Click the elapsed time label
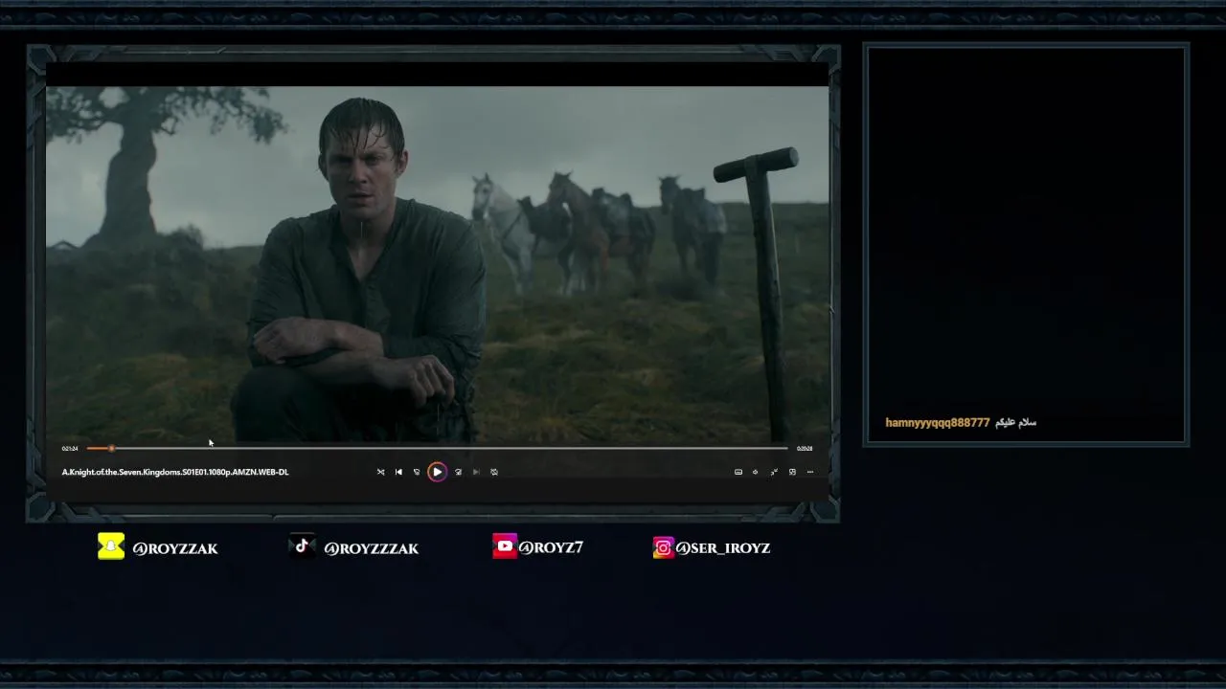The image size is (1226, 689). 70,449
